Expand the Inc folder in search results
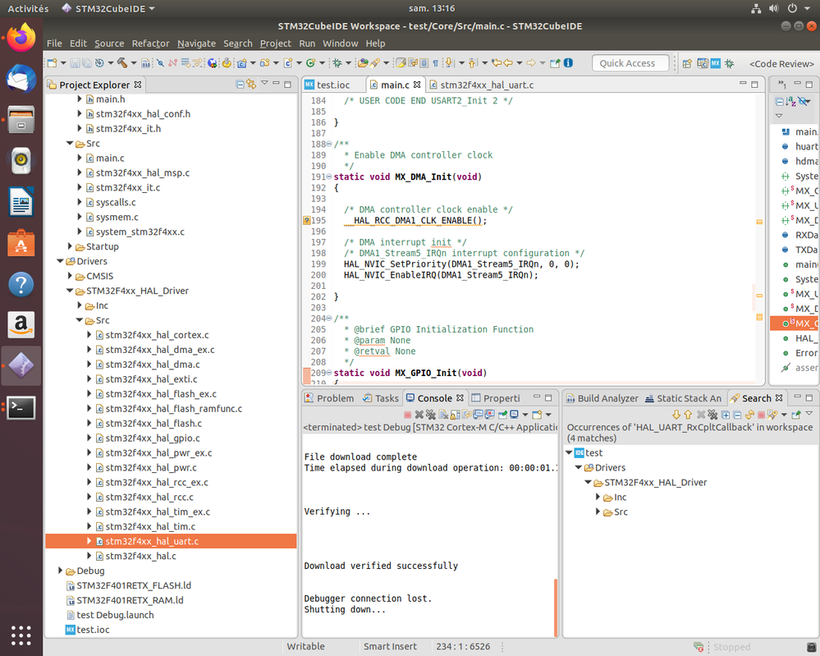The width and height of the screenshot is (820, 656). 598,498
